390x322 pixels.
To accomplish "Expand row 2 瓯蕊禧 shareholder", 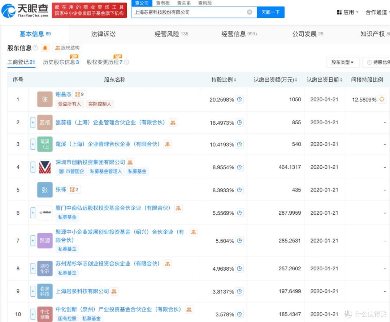I will coord(33,123).
